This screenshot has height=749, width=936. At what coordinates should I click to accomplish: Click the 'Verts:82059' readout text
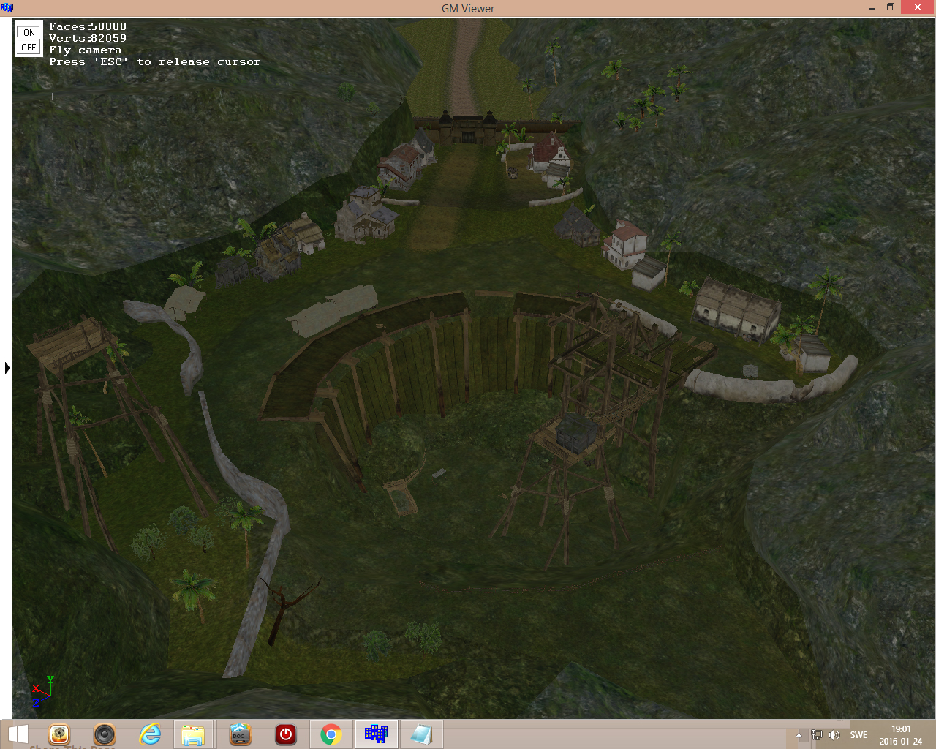point(88,38)
